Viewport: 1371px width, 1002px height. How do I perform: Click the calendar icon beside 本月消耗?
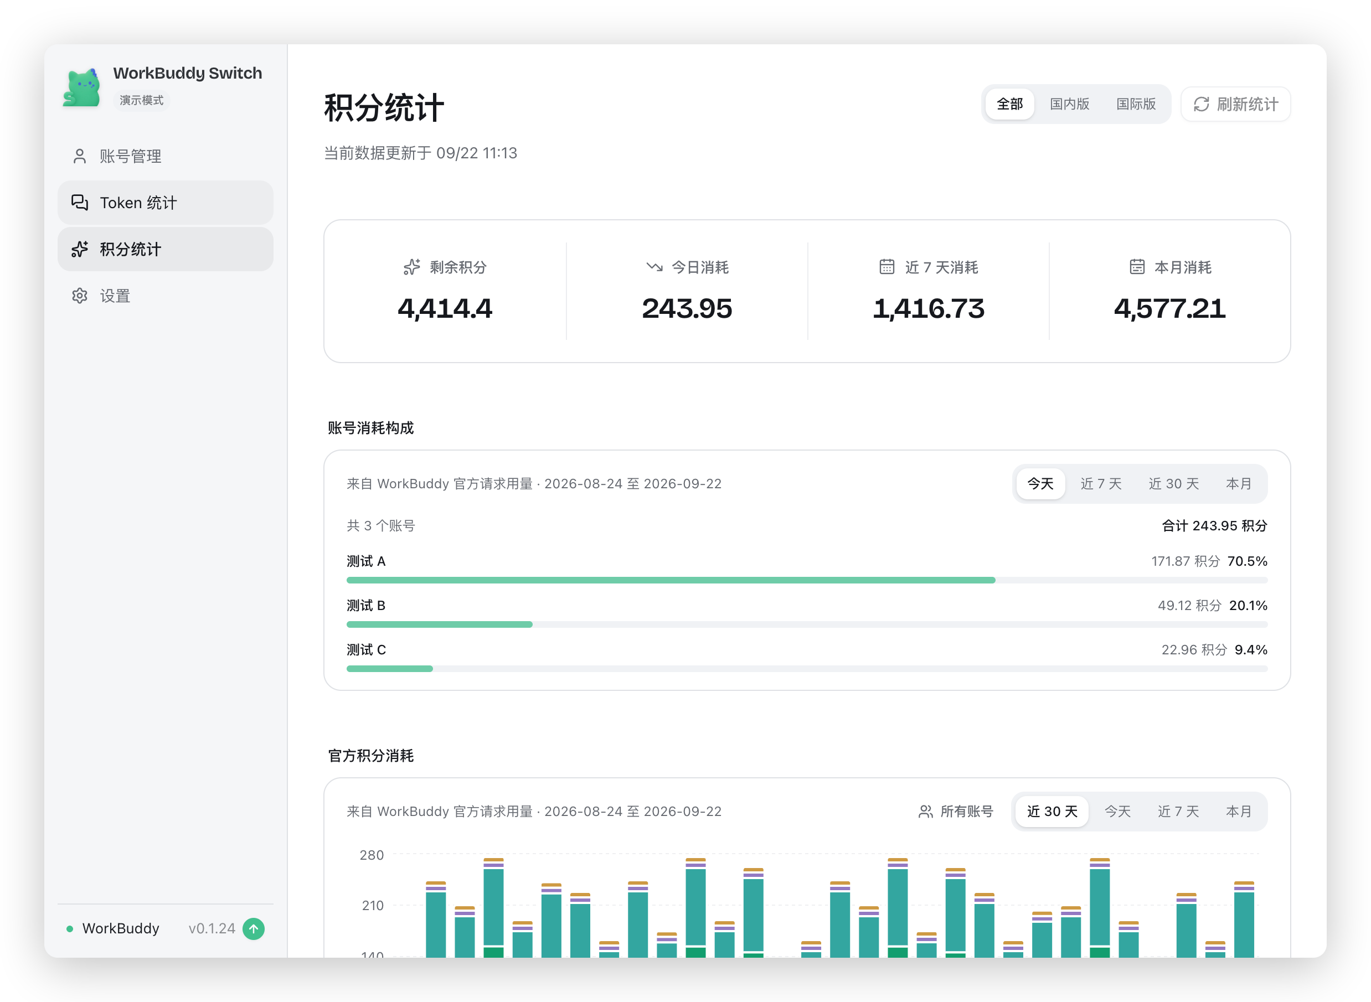tap(1137, 267)
